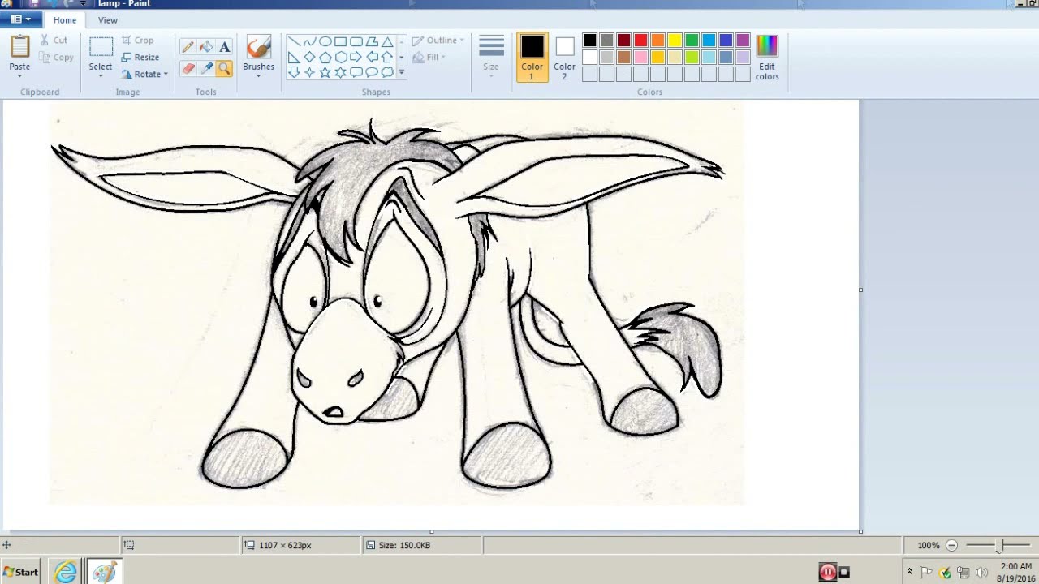Choose the Cloud callout shape

[x=387, y=72]
